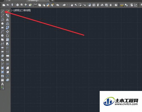Click the Plot printer icon
The height and width of the screenshot is (112, 142).
click(18, 5)
